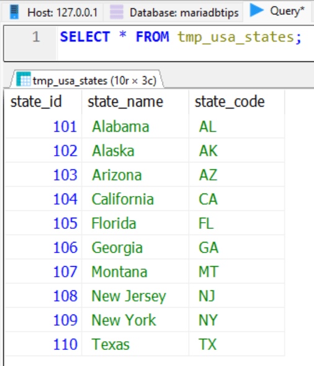Image resolution: width=314 pixels, height=366 pixels.
Task: Click the Alaska state name cell
Action: click(135, 151)
